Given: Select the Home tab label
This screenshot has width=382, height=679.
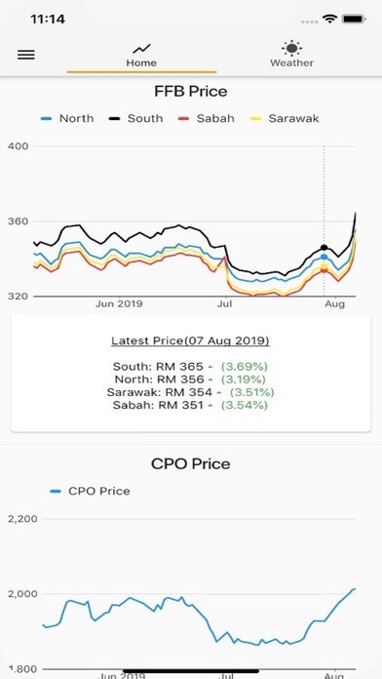Looking at the screenshot, I should pyautogui.click(x=141, y=62).
